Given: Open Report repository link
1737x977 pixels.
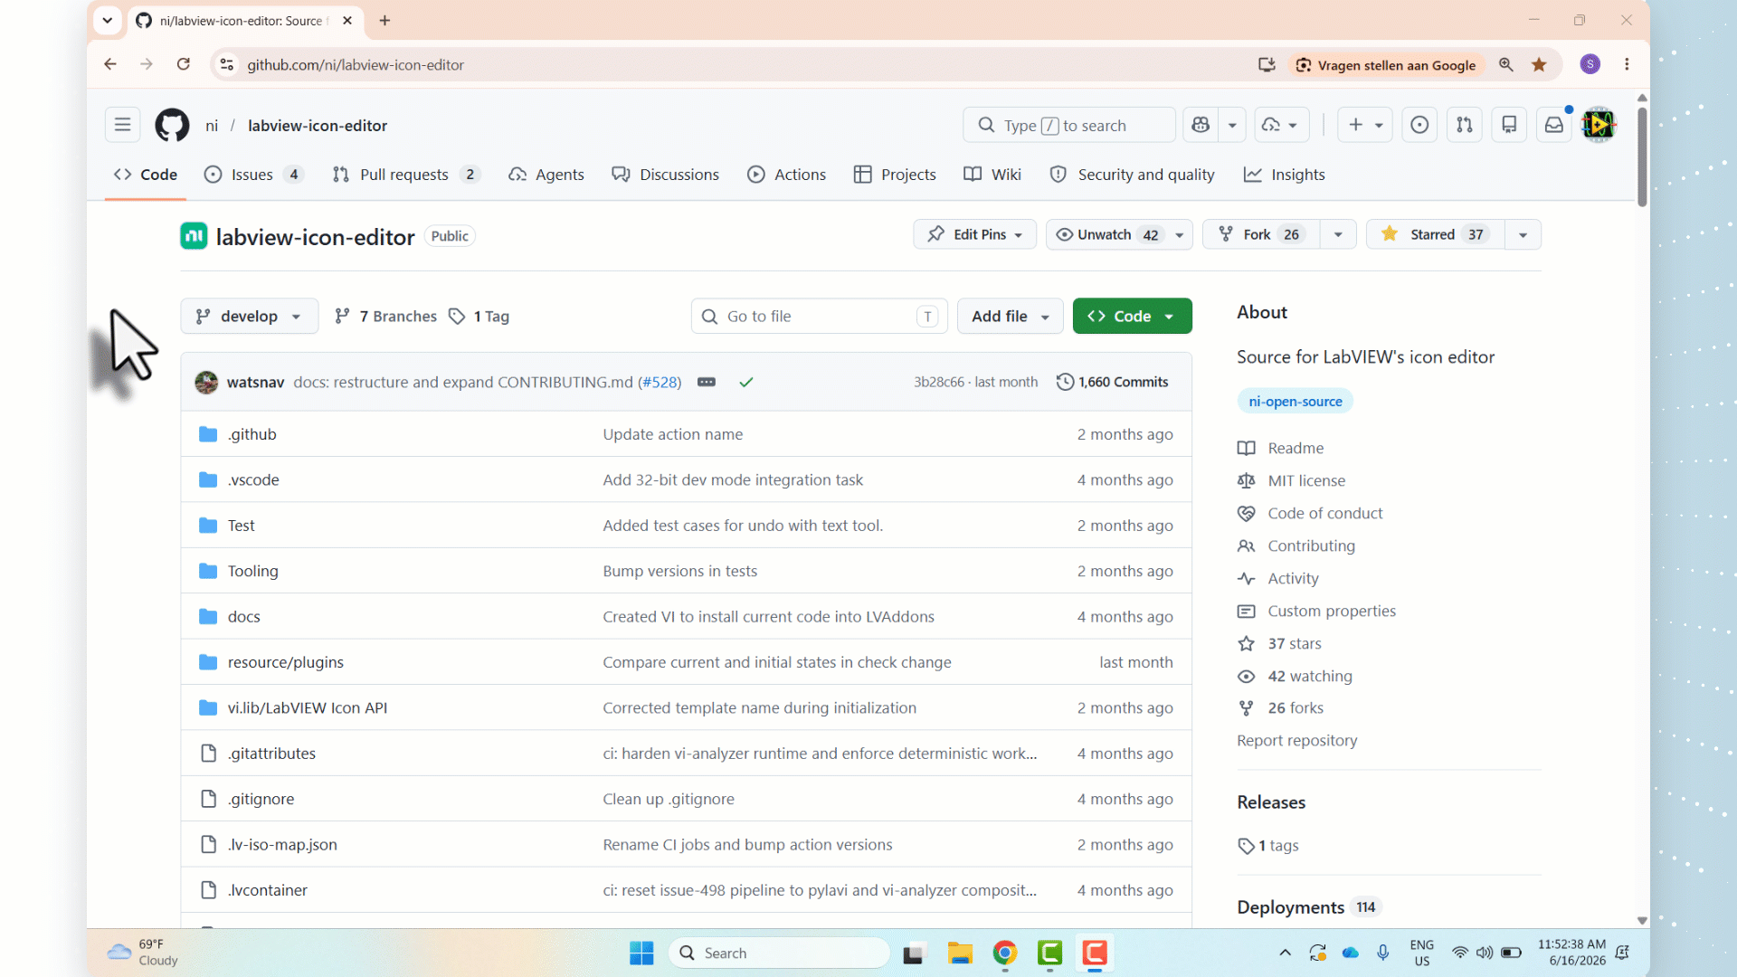Looking at the screenshot, I should click(1296, 740).
